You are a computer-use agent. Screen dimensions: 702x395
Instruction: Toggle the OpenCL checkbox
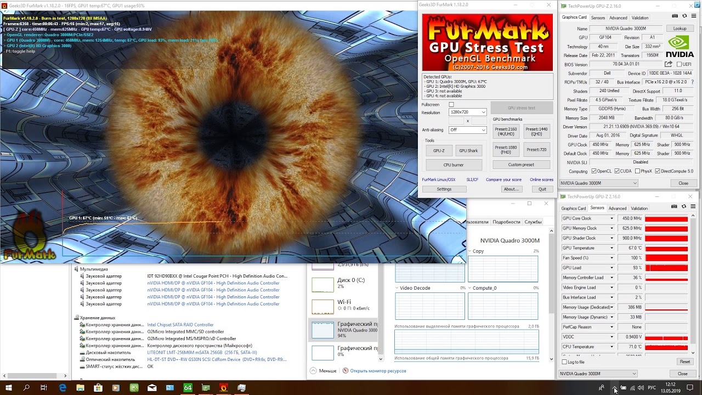(594, 171)
